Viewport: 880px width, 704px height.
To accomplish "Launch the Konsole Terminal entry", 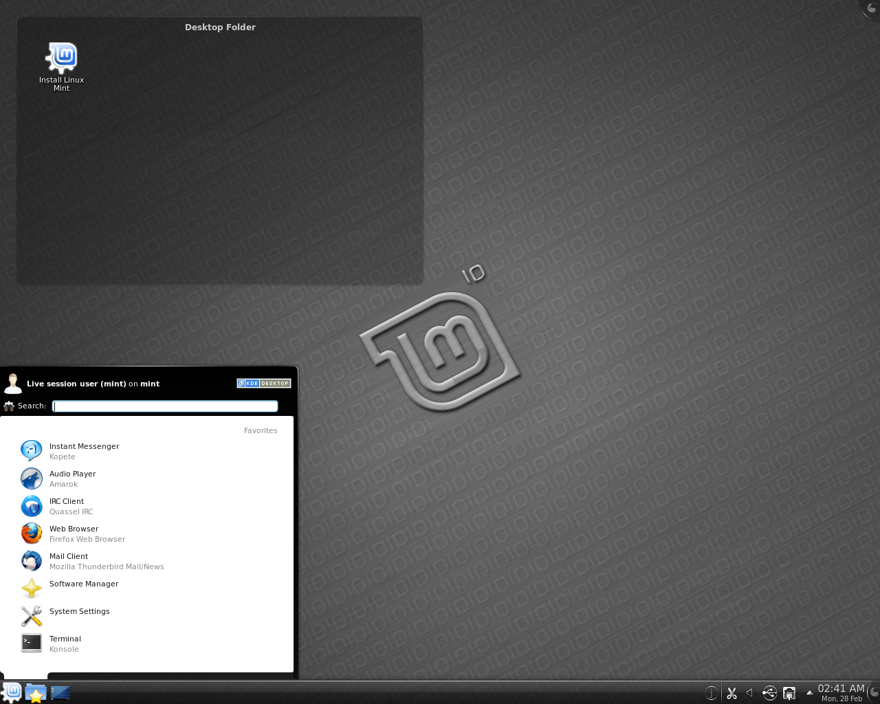I will click(148, 643).
